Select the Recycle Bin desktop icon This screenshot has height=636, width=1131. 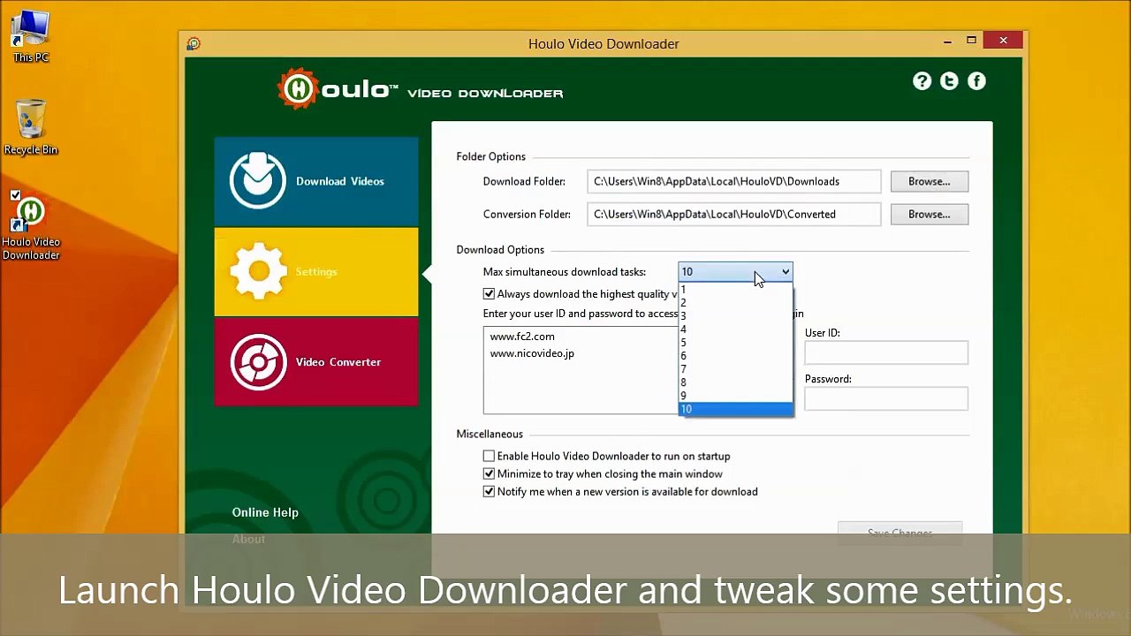pyautogui.click(x=31, y=127)
